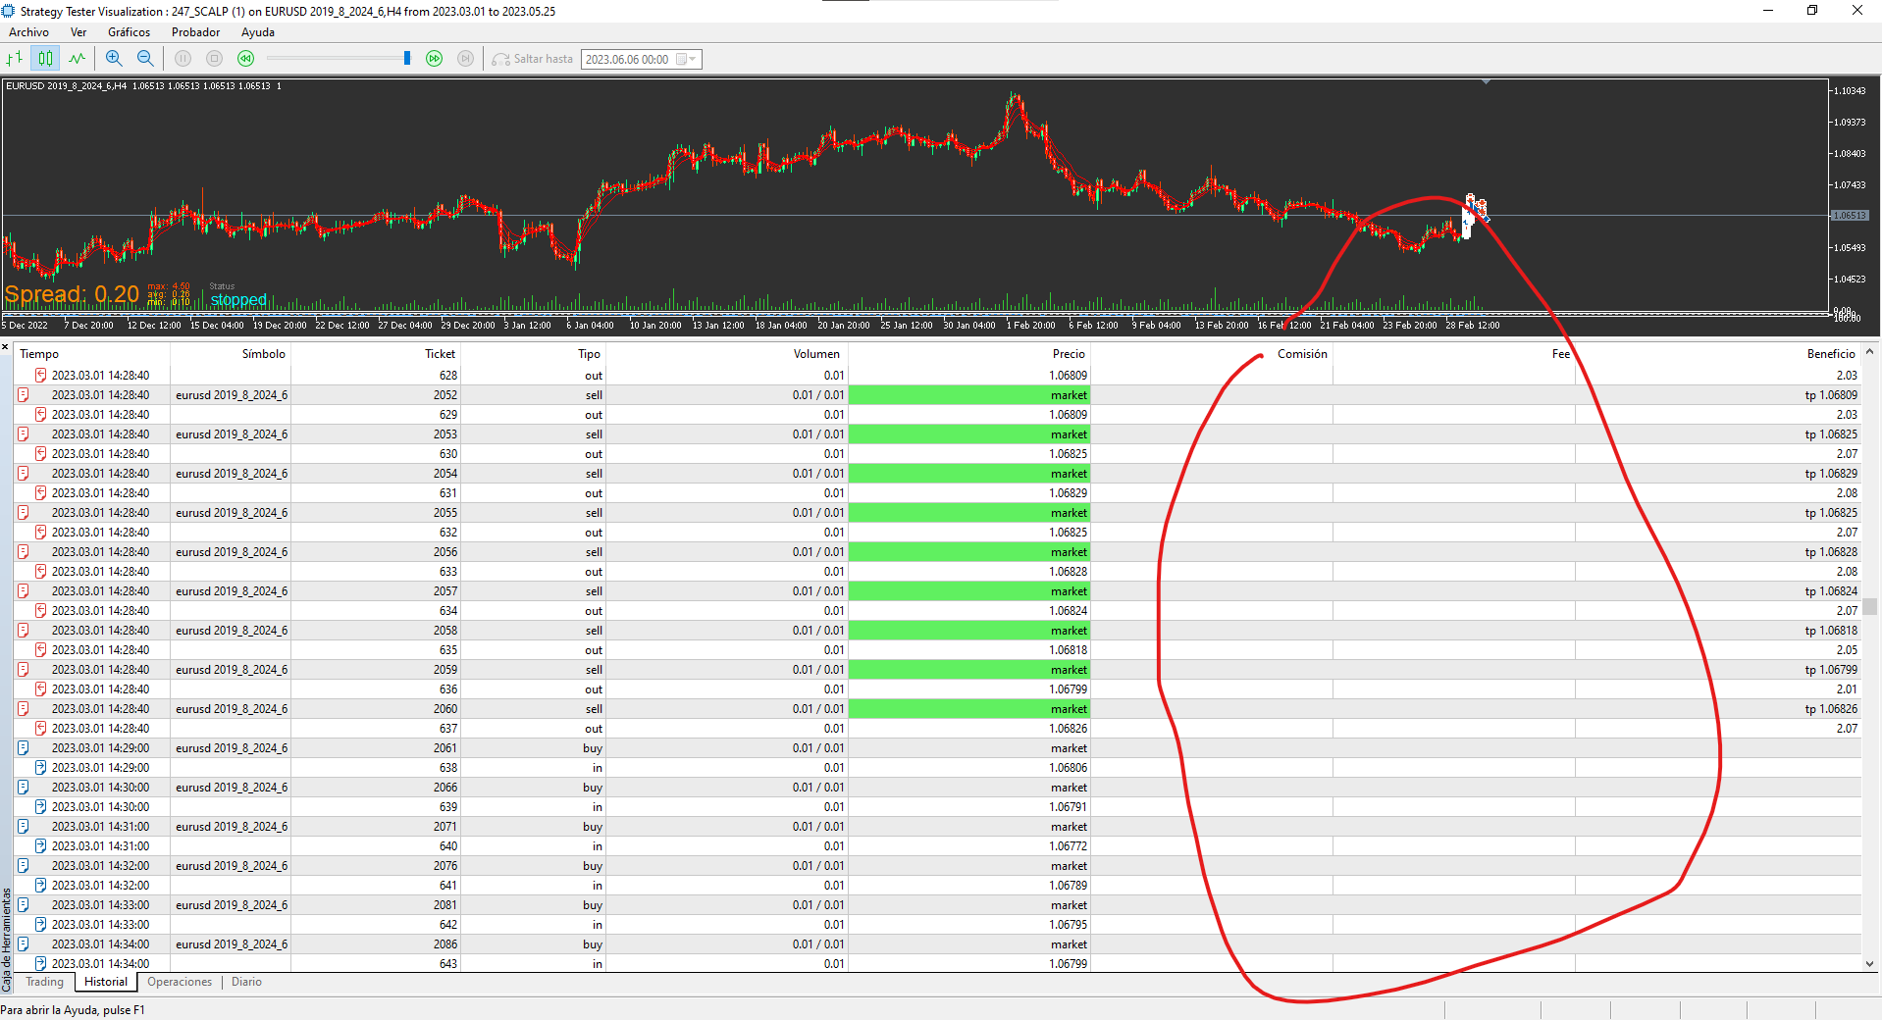The image size is (1882, 1020).
Task: Open the Probador menu
Action: (x=195, y=32)
